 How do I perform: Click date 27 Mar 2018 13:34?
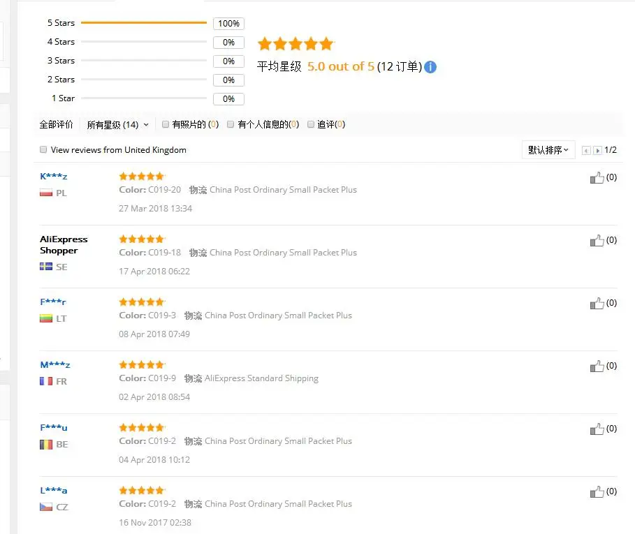156,208
